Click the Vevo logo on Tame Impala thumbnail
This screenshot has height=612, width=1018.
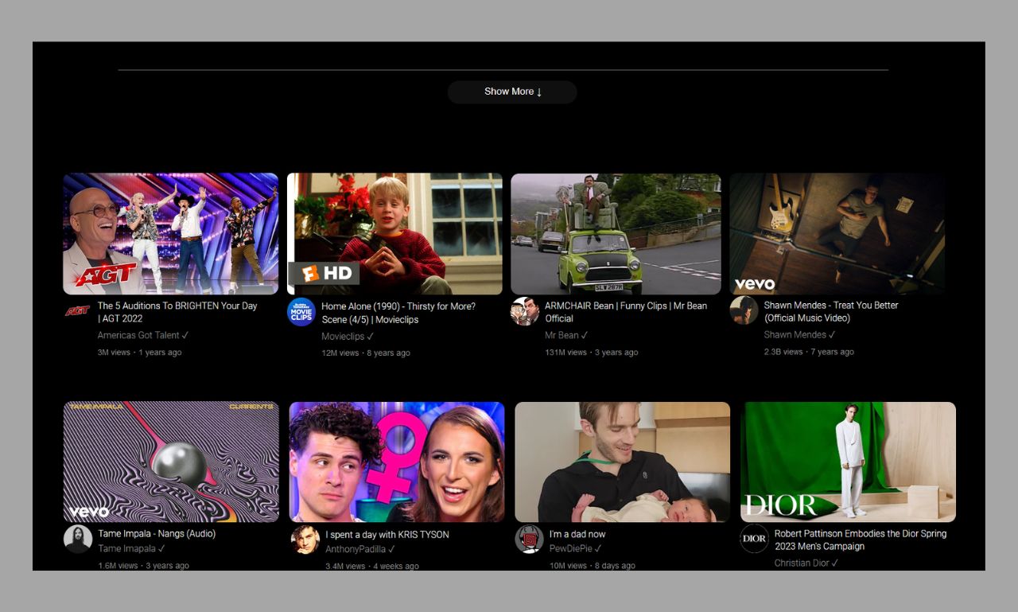click(91, 512)
